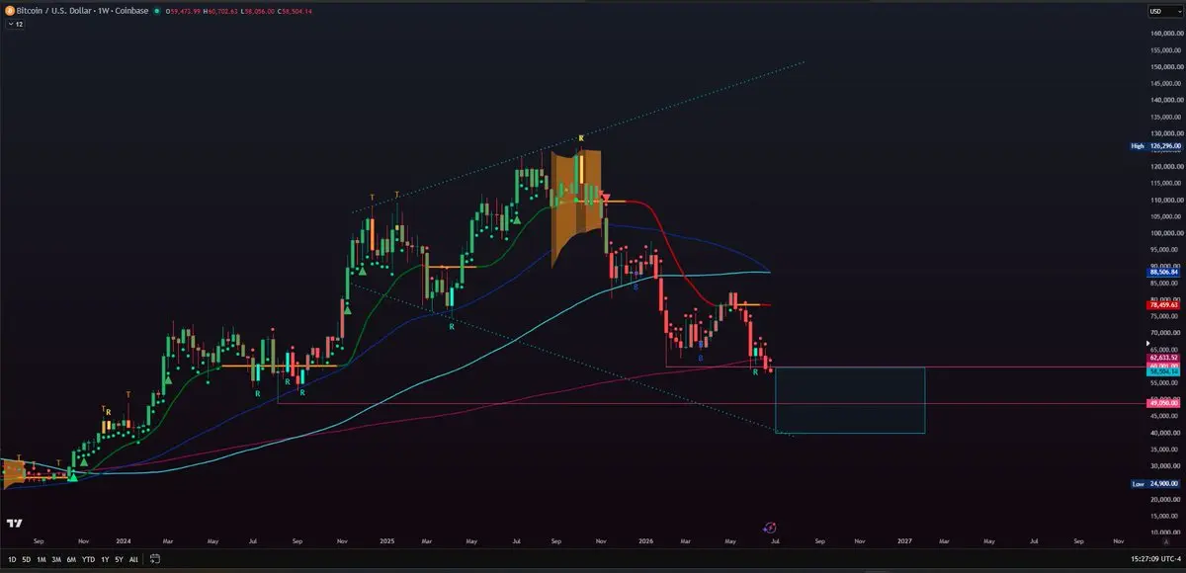Select the 1D time range
1186x573 pixels.
12,558
